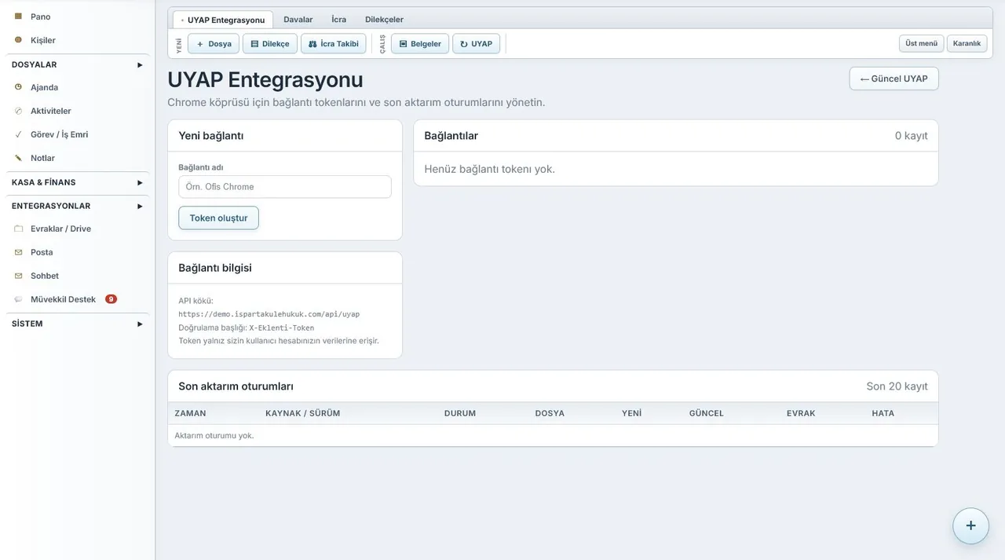The width and height of the screenshot is (1005, 560).
Task: Click the floating plus button
Action: [970, 525]
